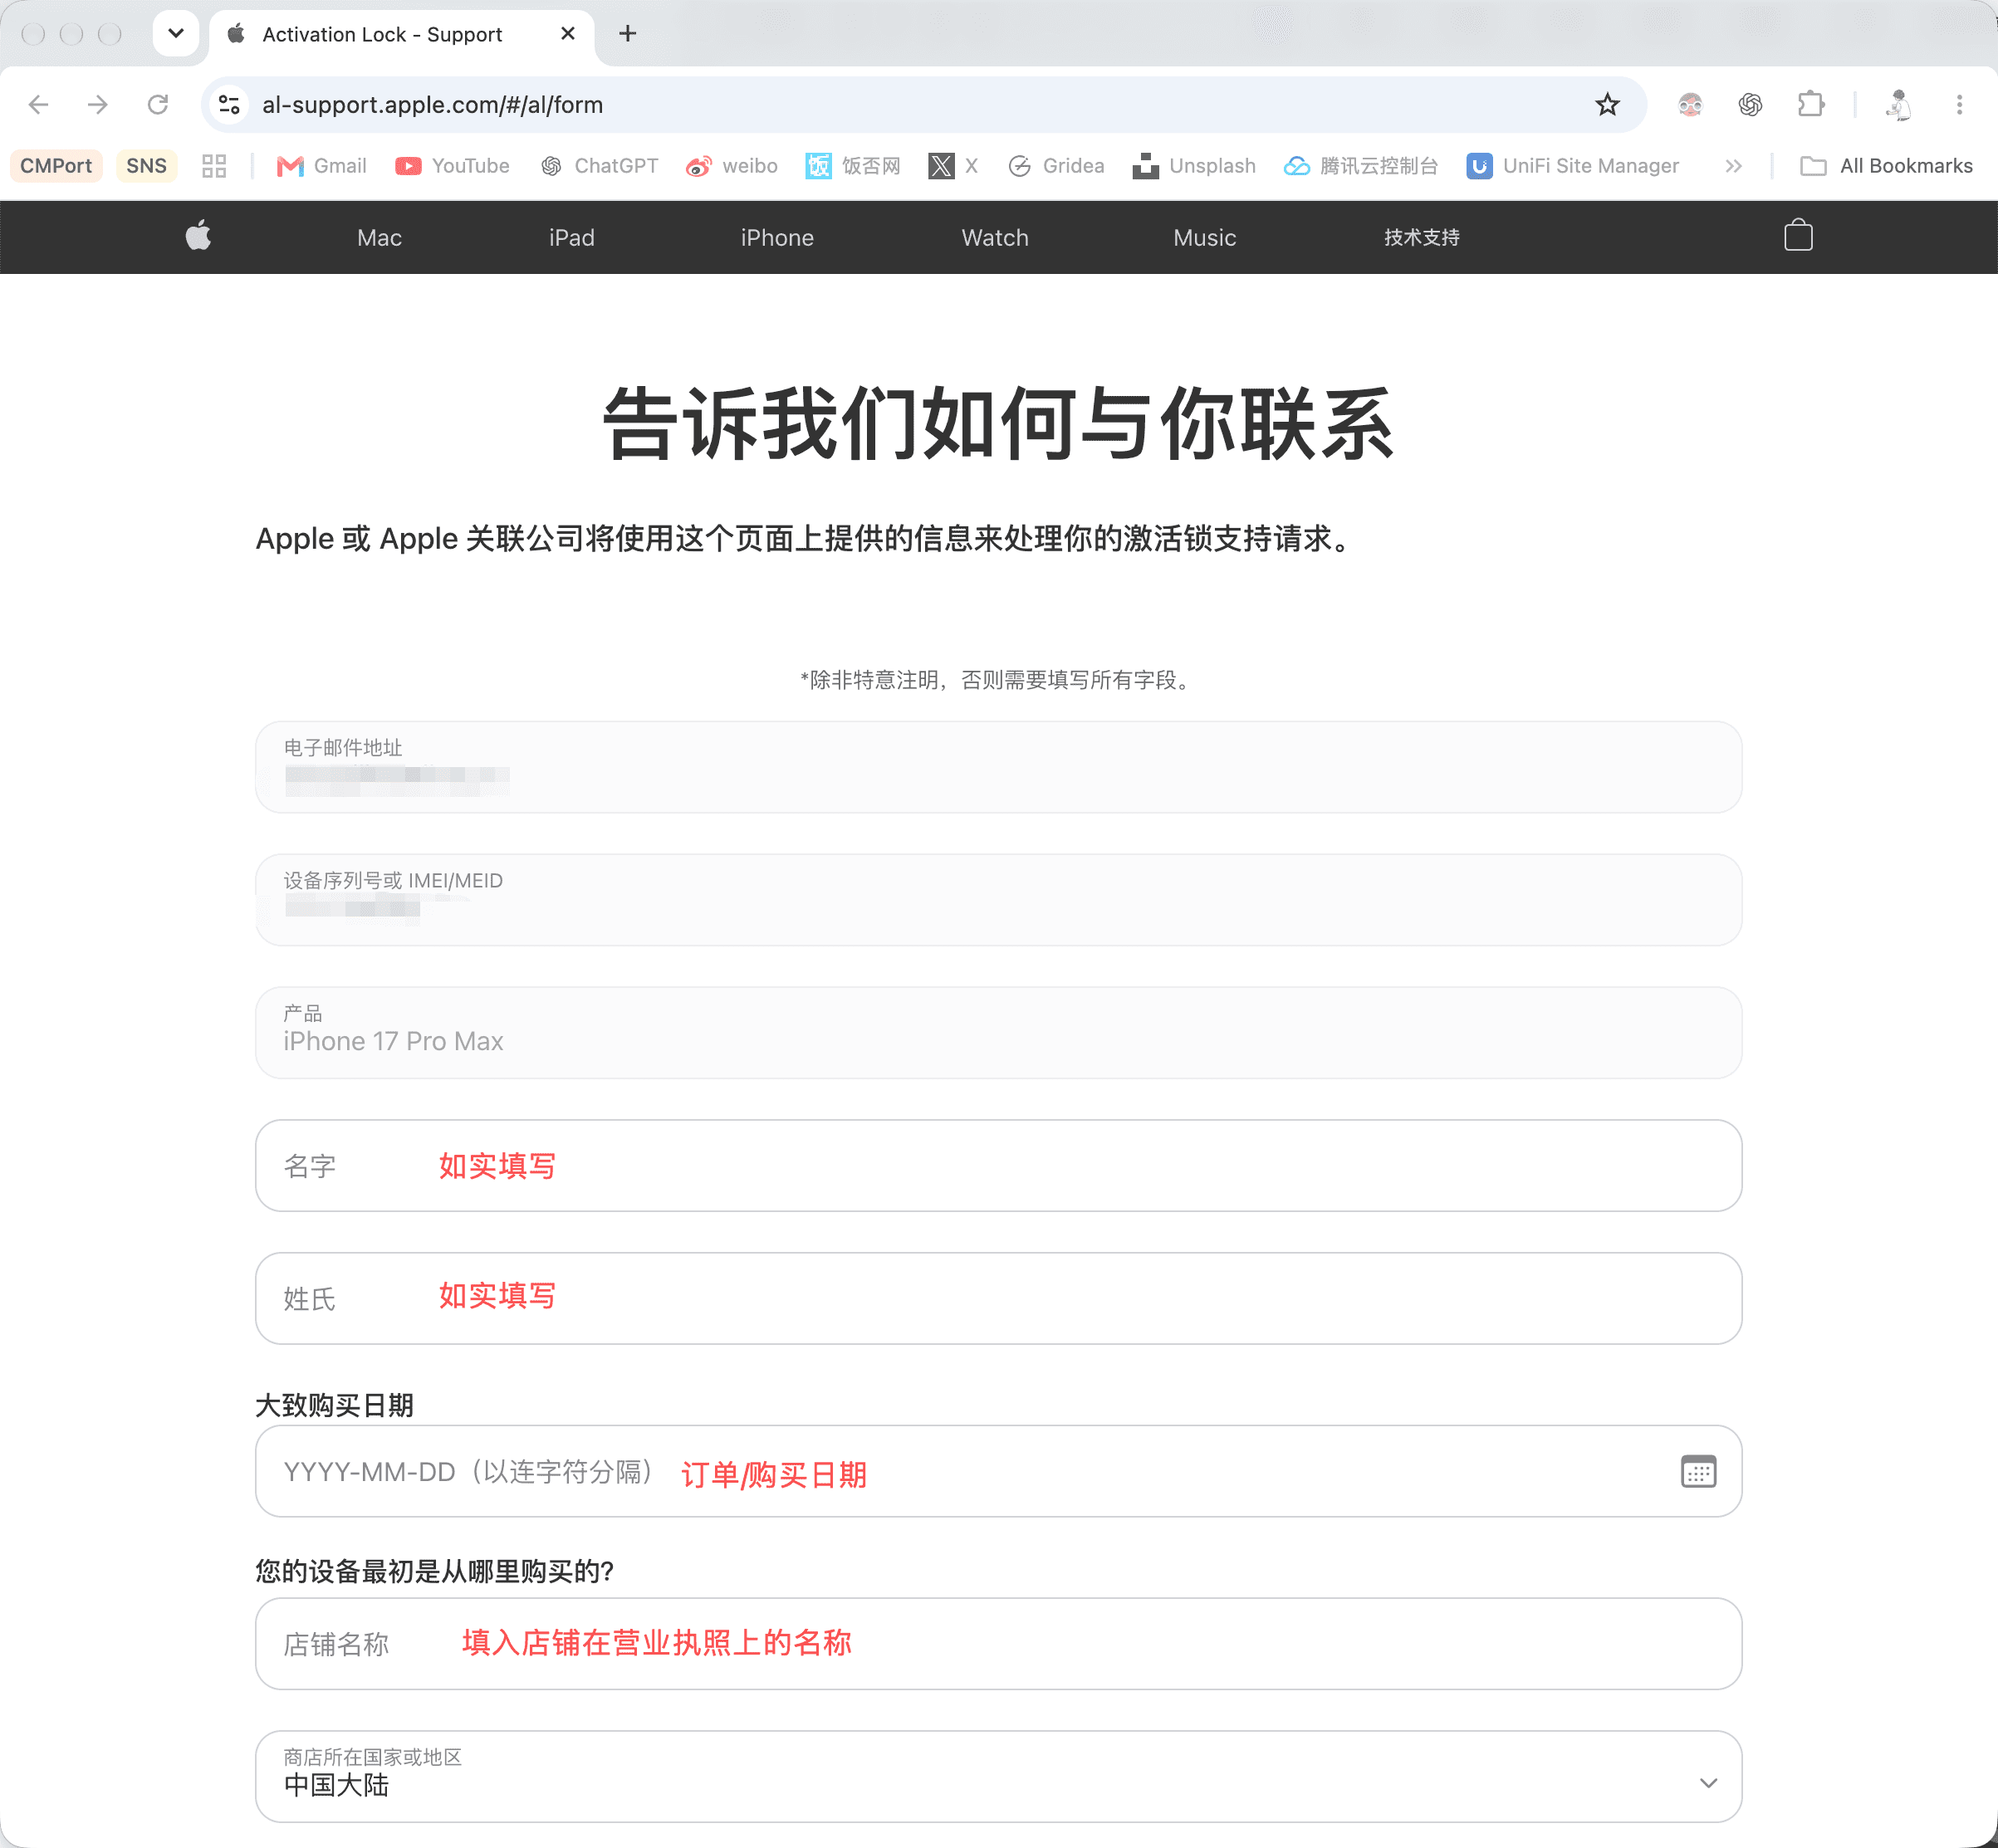Image resolution: width=1998 pixels, height=1848 pixels.
Task: Open 技术支持 in the navigation bar
Action: pos(1422,237)
